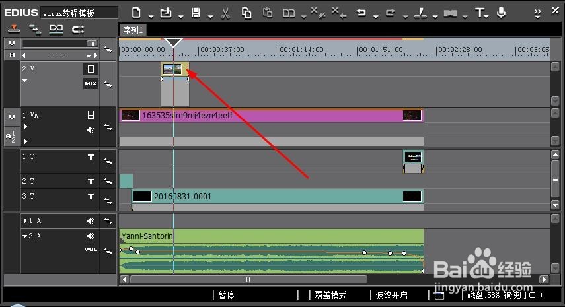The image size is (565, 307).
Task: Click the 覆盖模式 status bar entry
Action: point(330,295)
